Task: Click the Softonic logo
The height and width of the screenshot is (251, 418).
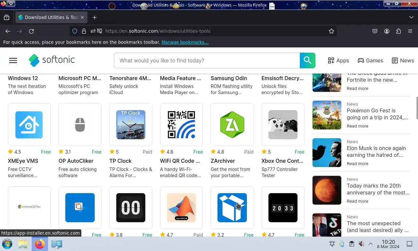Action: pyautogui.click(x=52, y=60)
